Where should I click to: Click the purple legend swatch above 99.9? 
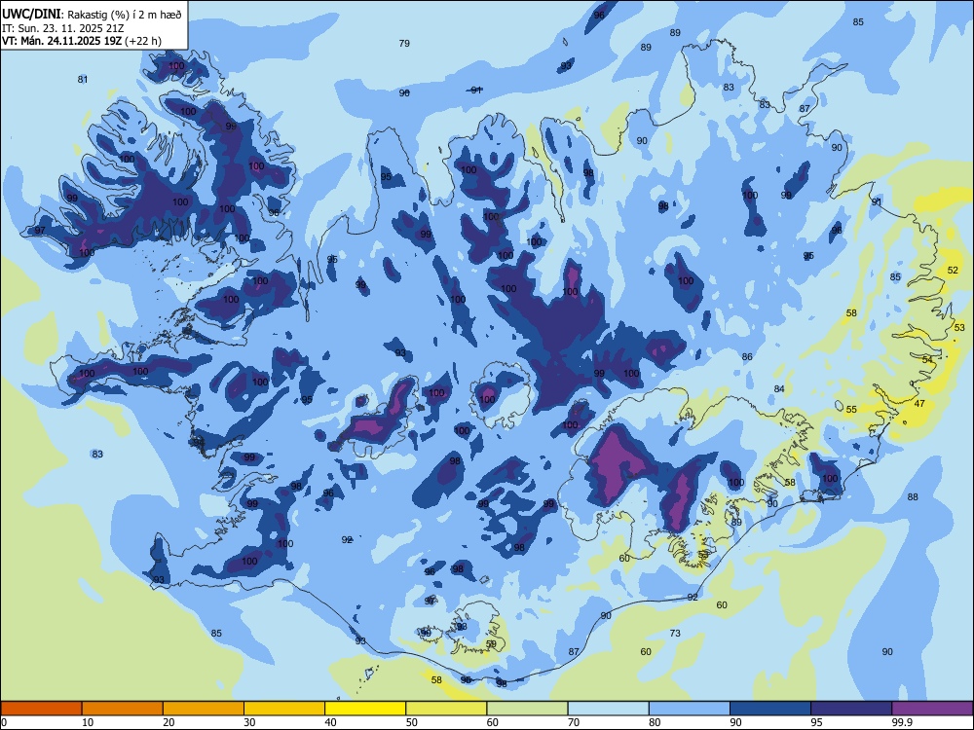932,709
